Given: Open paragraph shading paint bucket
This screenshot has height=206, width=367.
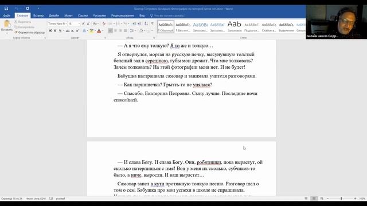Looking at the screenshot, I should (x=141, y=30).
